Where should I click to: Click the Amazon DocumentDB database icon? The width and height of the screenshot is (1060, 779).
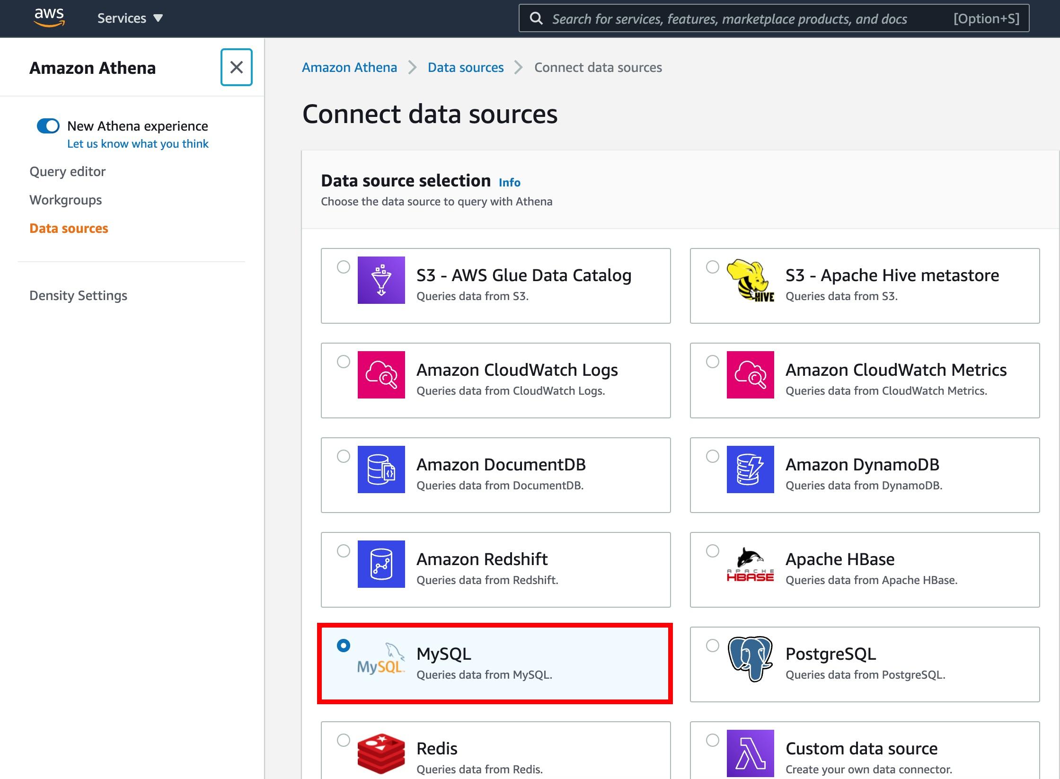pos(381,469)
